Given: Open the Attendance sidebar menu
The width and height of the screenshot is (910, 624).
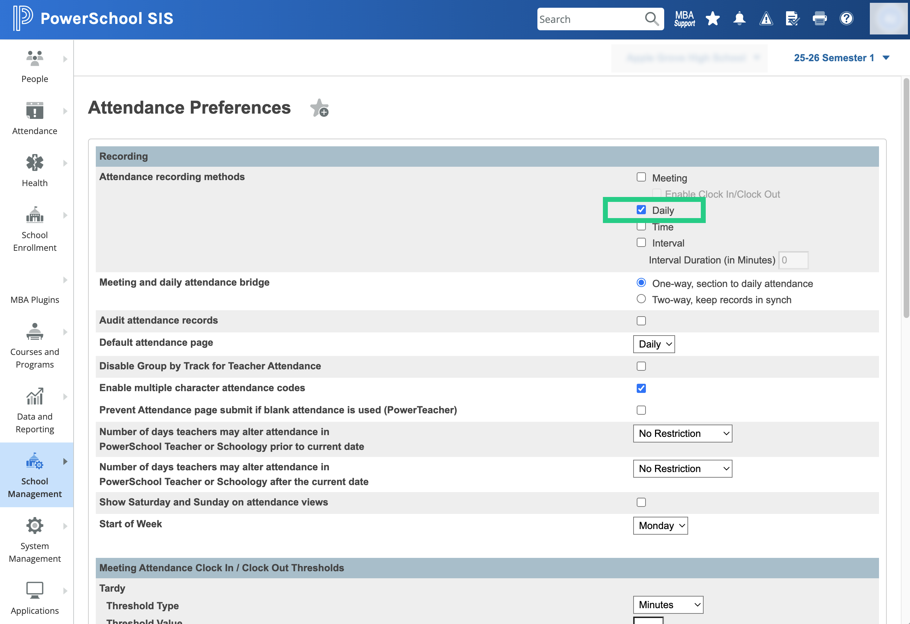Looking at the screenshot, I should (35, 117).
